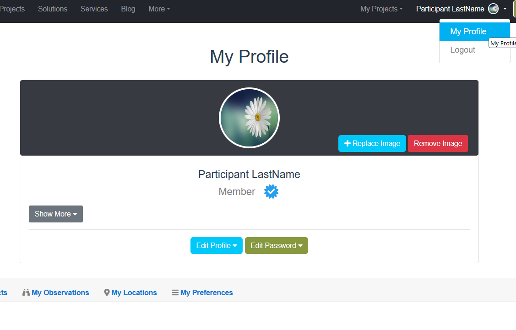Expand the Show More section
Image resolution: width=516 pixels, height=330 pixels.
[x=55, y=214]
